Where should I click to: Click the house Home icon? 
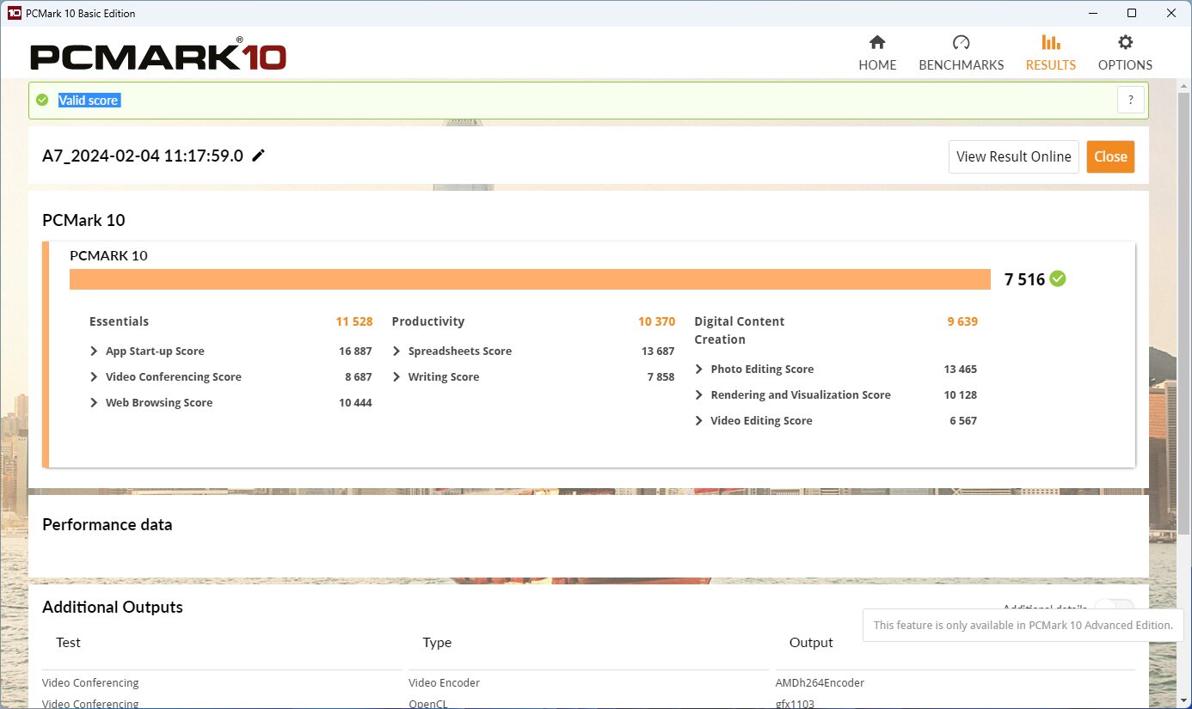coord(877,42)
